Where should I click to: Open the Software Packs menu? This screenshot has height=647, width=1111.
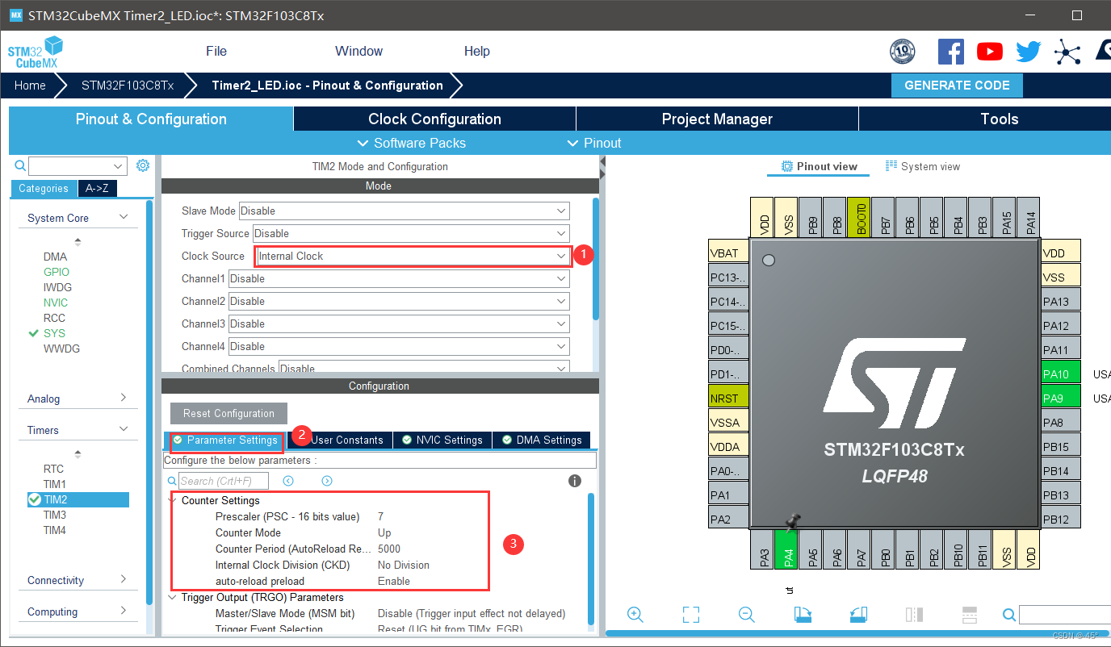tap(412, 143)
